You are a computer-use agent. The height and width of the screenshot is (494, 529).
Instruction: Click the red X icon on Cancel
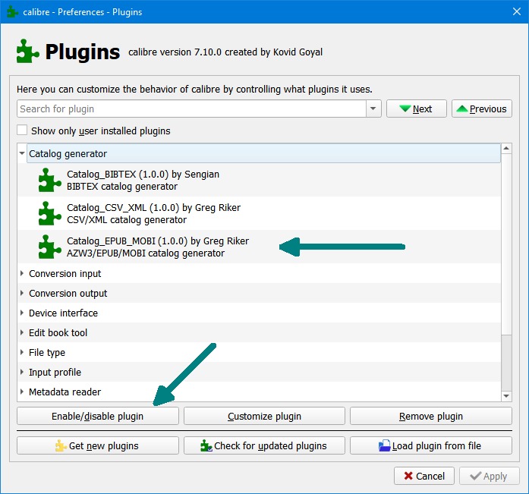click(408, 476)
